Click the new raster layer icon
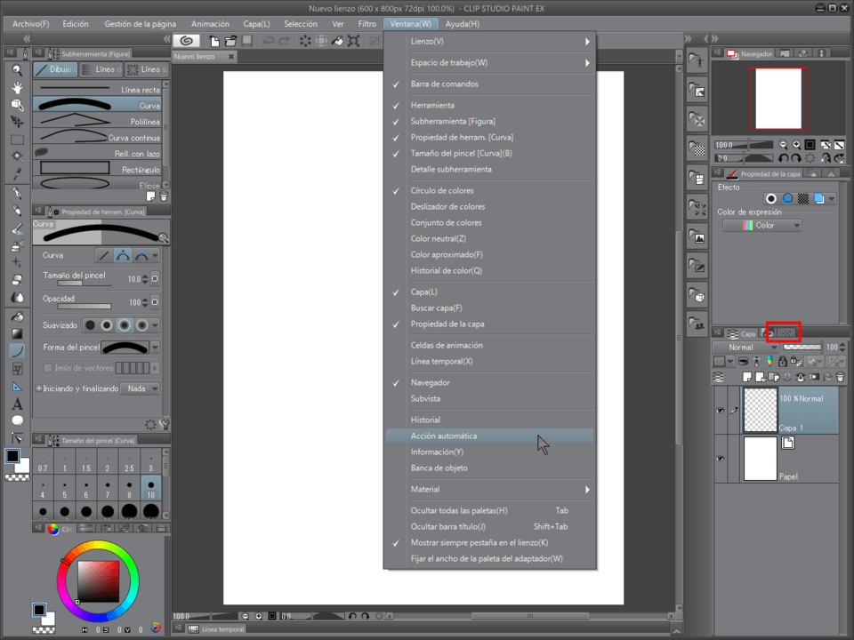The height and width of the screenshot is (640, 854). pos(747,377)
